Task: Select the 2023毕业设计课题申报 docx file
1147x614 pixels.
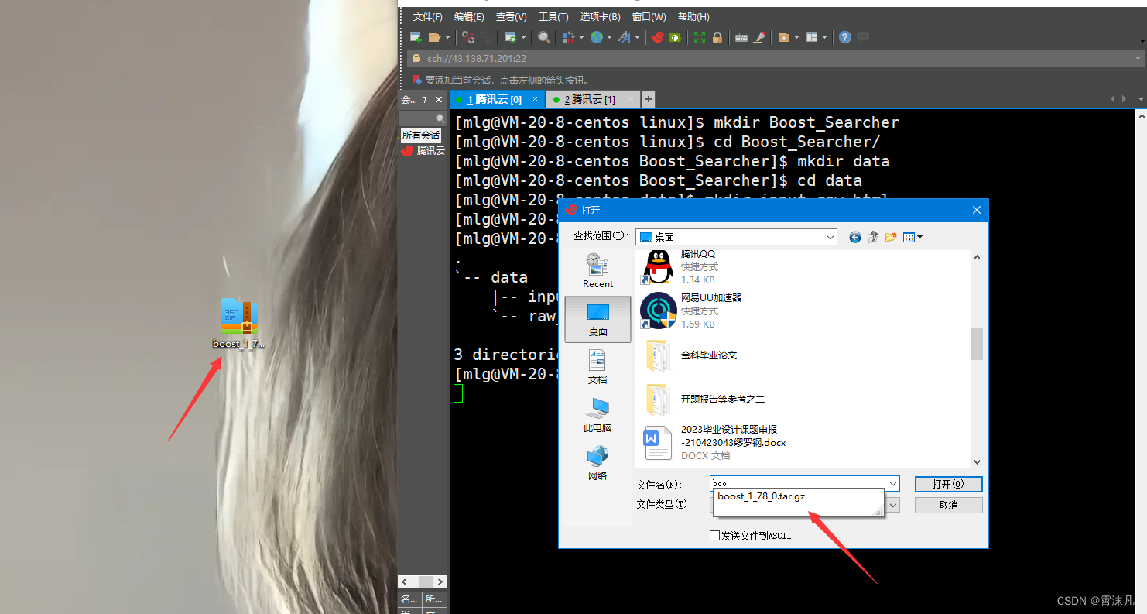Action: (x=714, y=443)
